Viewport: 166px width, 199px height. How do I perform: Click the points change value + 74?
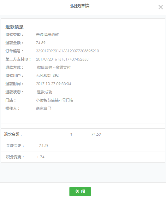pos(40,157)
